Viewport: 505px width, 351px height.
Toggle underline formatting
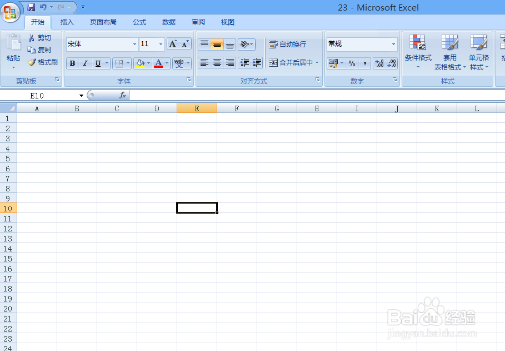[x=98, y=63]
